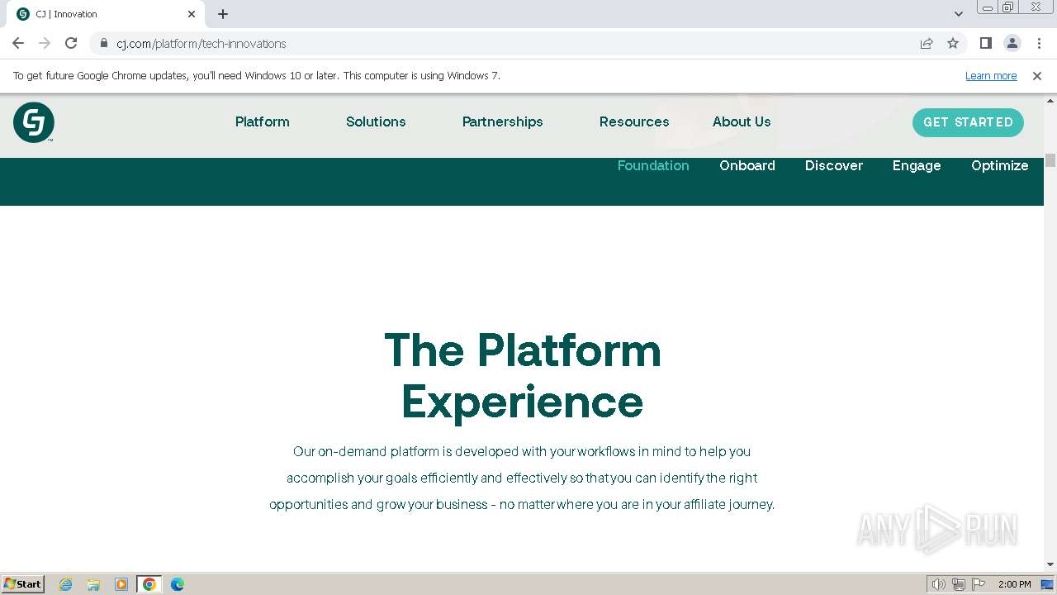Dismiss the Chrome update notification bar

1037,76
